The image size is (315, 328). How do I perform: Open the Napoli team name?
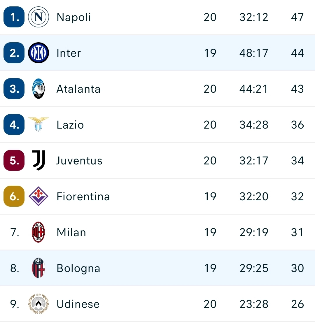[74, 17]
